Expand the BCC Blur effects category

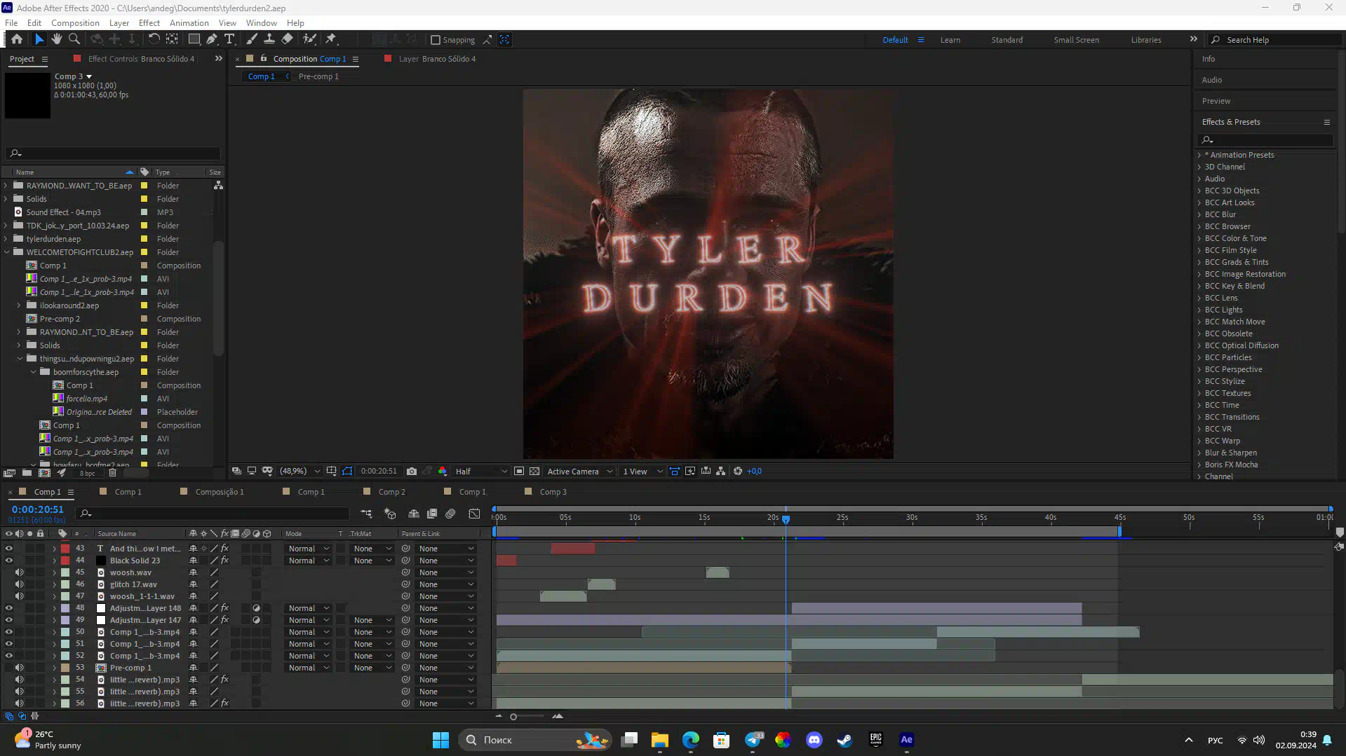(1199, 214)
